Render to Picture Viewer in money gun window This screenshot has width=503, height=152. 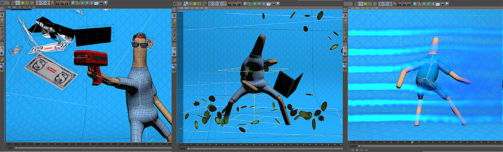(62, 3)
